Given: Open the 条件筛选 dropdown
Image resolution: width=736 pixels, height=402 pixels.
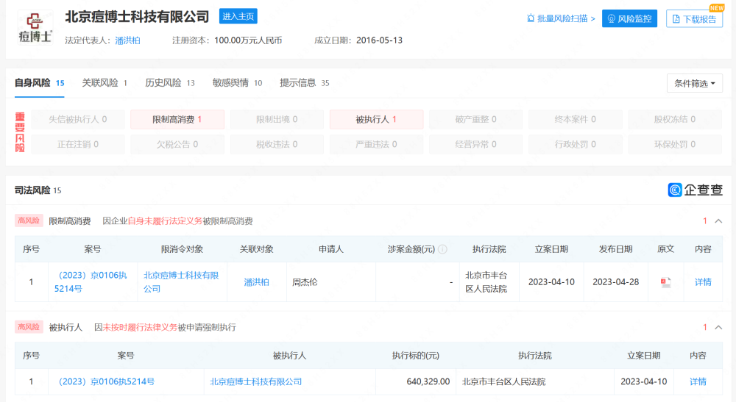Looking at the screenshot, I should [x=695, y=83].
